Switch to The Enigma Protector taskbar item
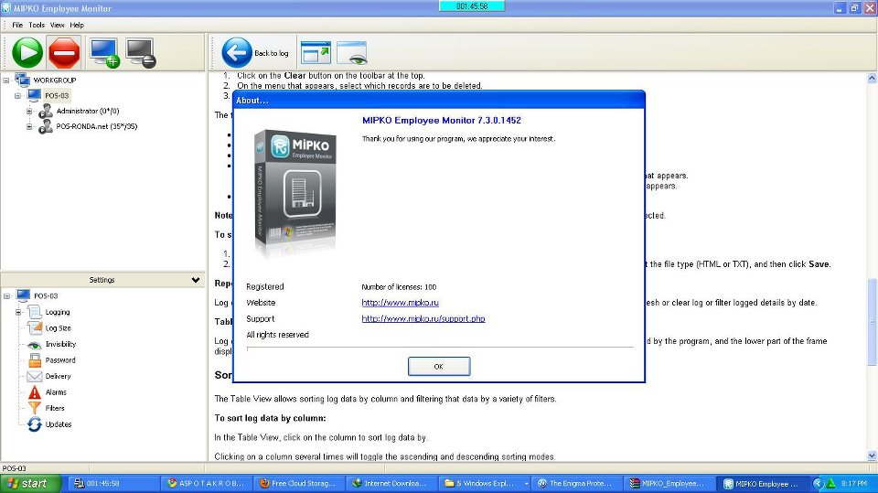The width and height of the screenshot is (878, 493). 577,484
